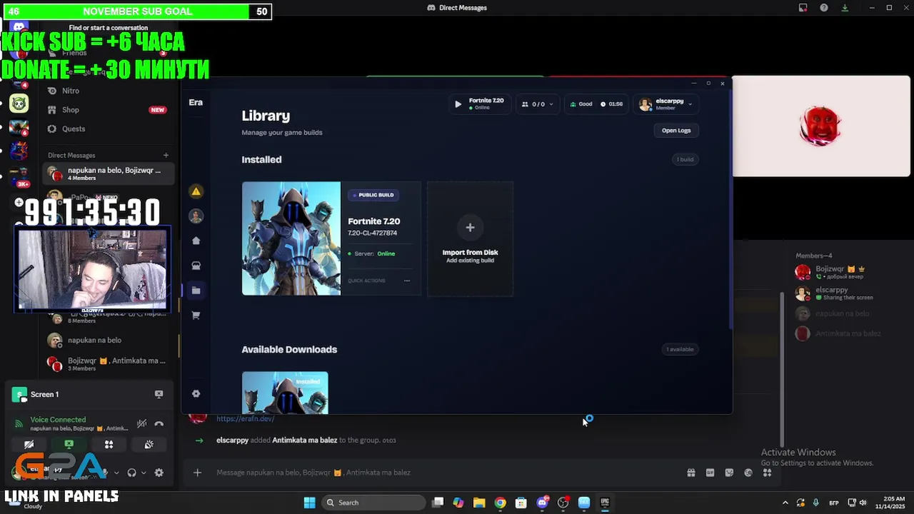The width and height of the screenshot is (914, 514).
Task: Open File Explorer from the taskbar
Action: coord(479,503)
